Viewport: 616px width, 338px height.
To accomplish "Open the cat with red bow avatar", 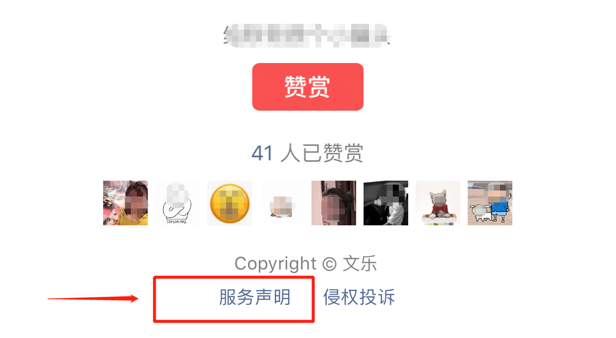I will coord(438,203).
